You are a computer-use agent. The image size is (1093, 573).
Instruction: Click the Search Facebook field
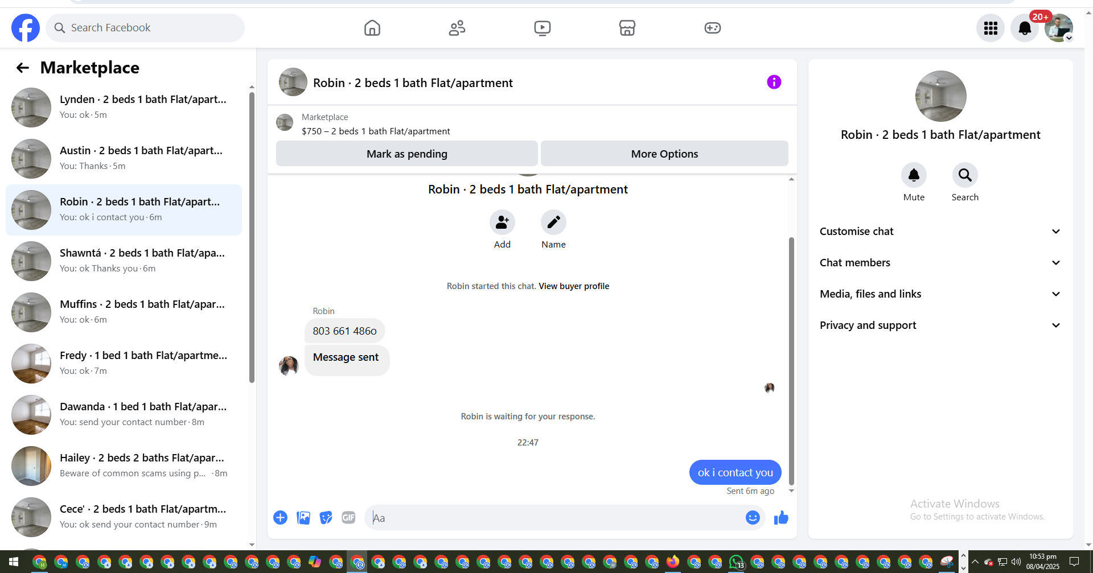145,28
